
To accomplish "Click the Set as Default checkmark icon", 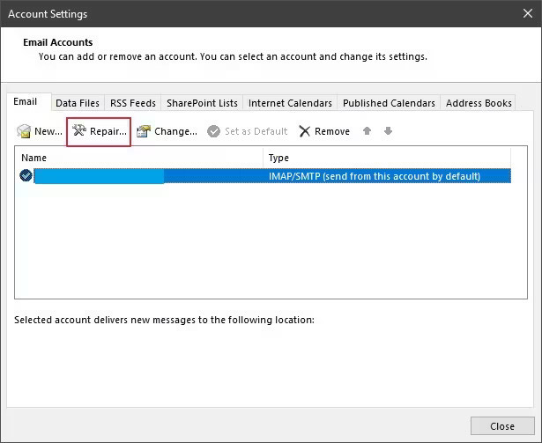I will tap(213, 131).
